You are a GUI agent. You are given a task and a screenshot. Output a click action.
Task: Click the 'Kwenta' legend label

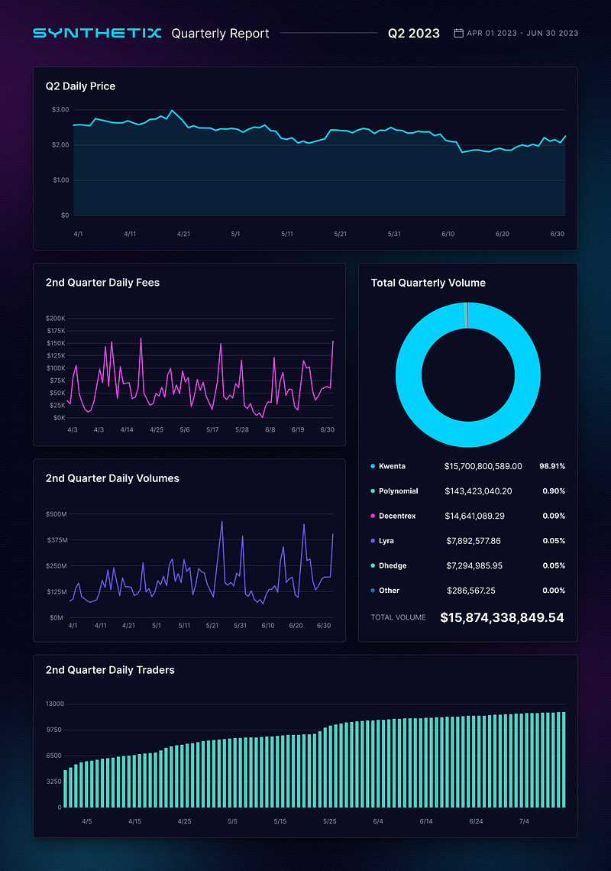click(392, 466)
